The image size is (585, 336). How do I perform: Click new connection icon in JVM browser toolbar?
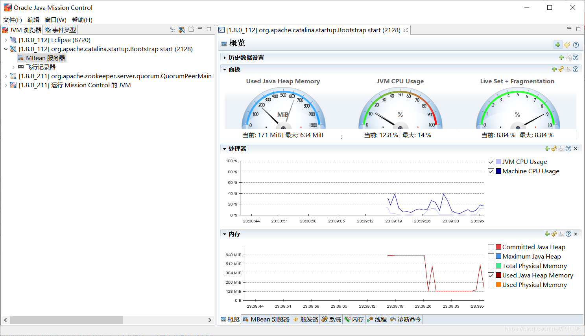(181, 29)
